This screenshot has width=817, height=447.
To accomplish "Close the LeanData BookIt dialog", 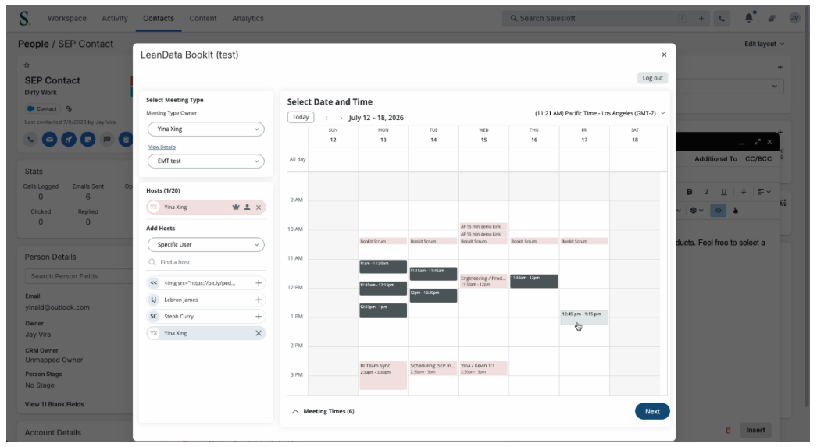I will pos(664,55).
